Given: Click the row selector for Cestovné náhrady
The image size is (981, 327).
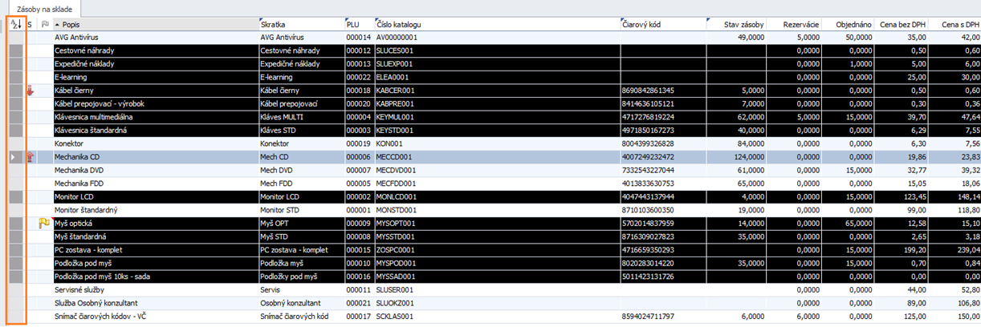Looking at the screenshot, I should tap(16, 50).
